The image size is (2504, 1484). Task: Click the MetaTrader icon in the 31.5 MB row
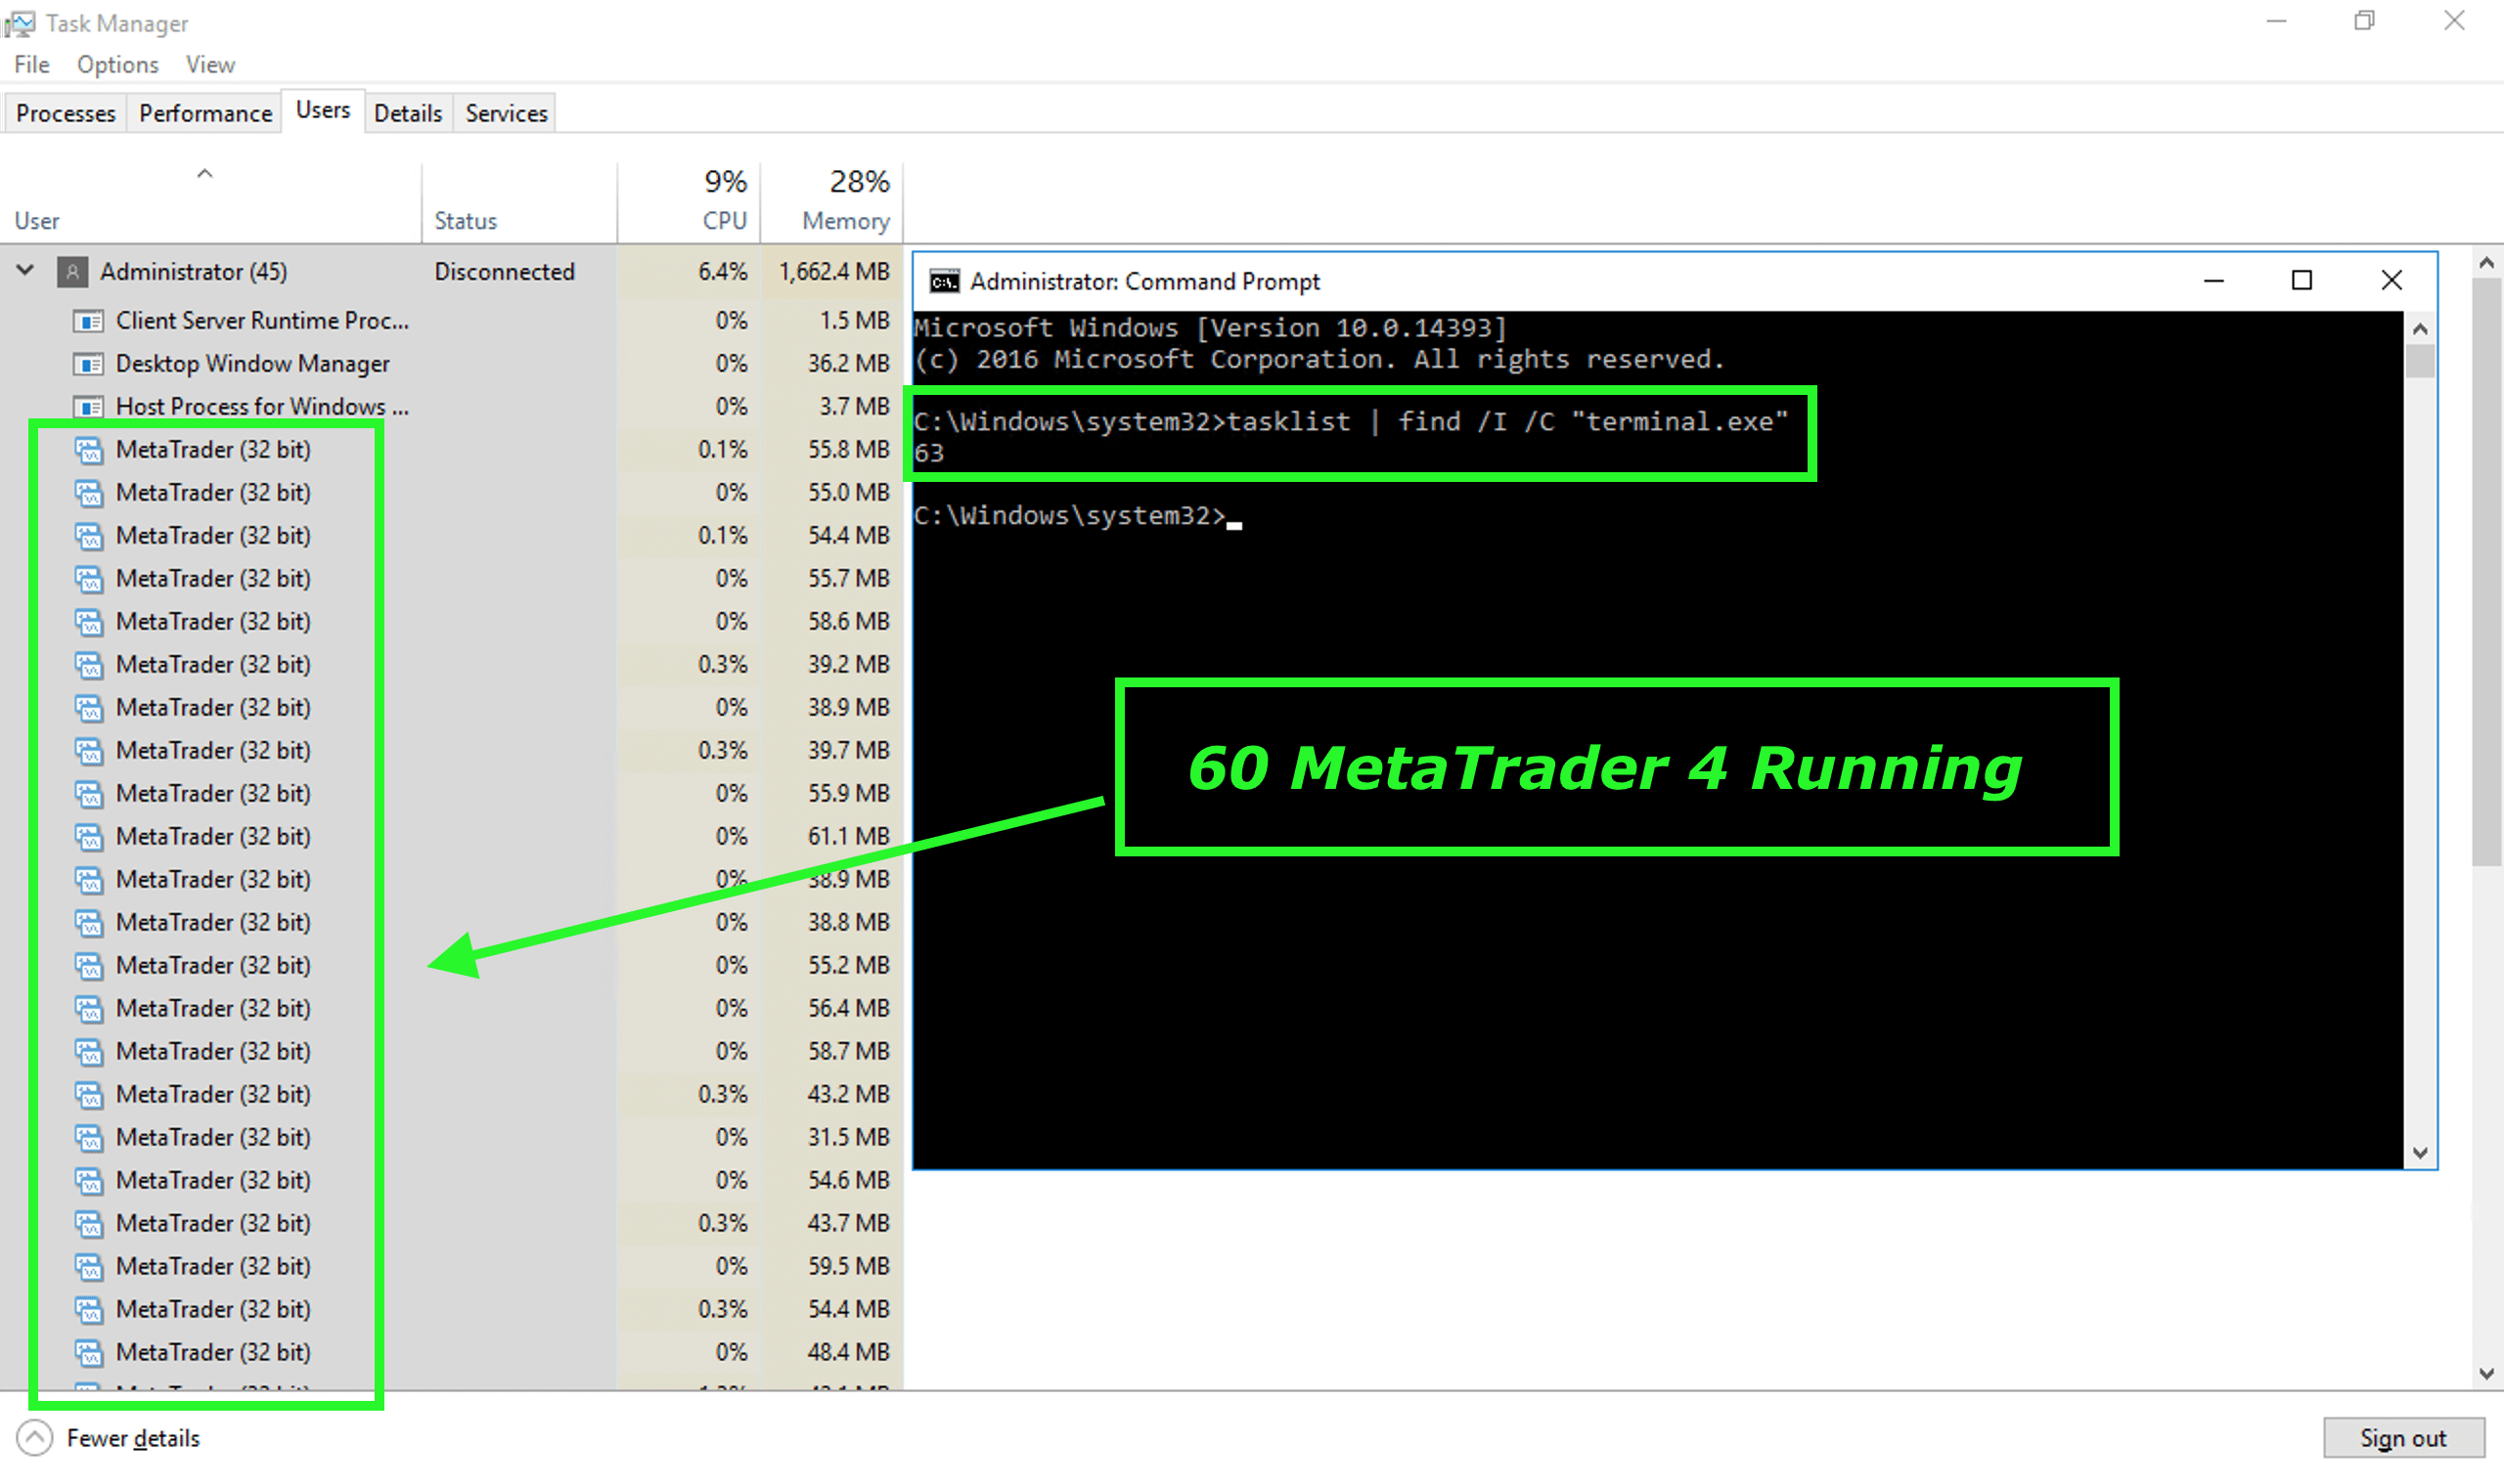point(89,1138)
